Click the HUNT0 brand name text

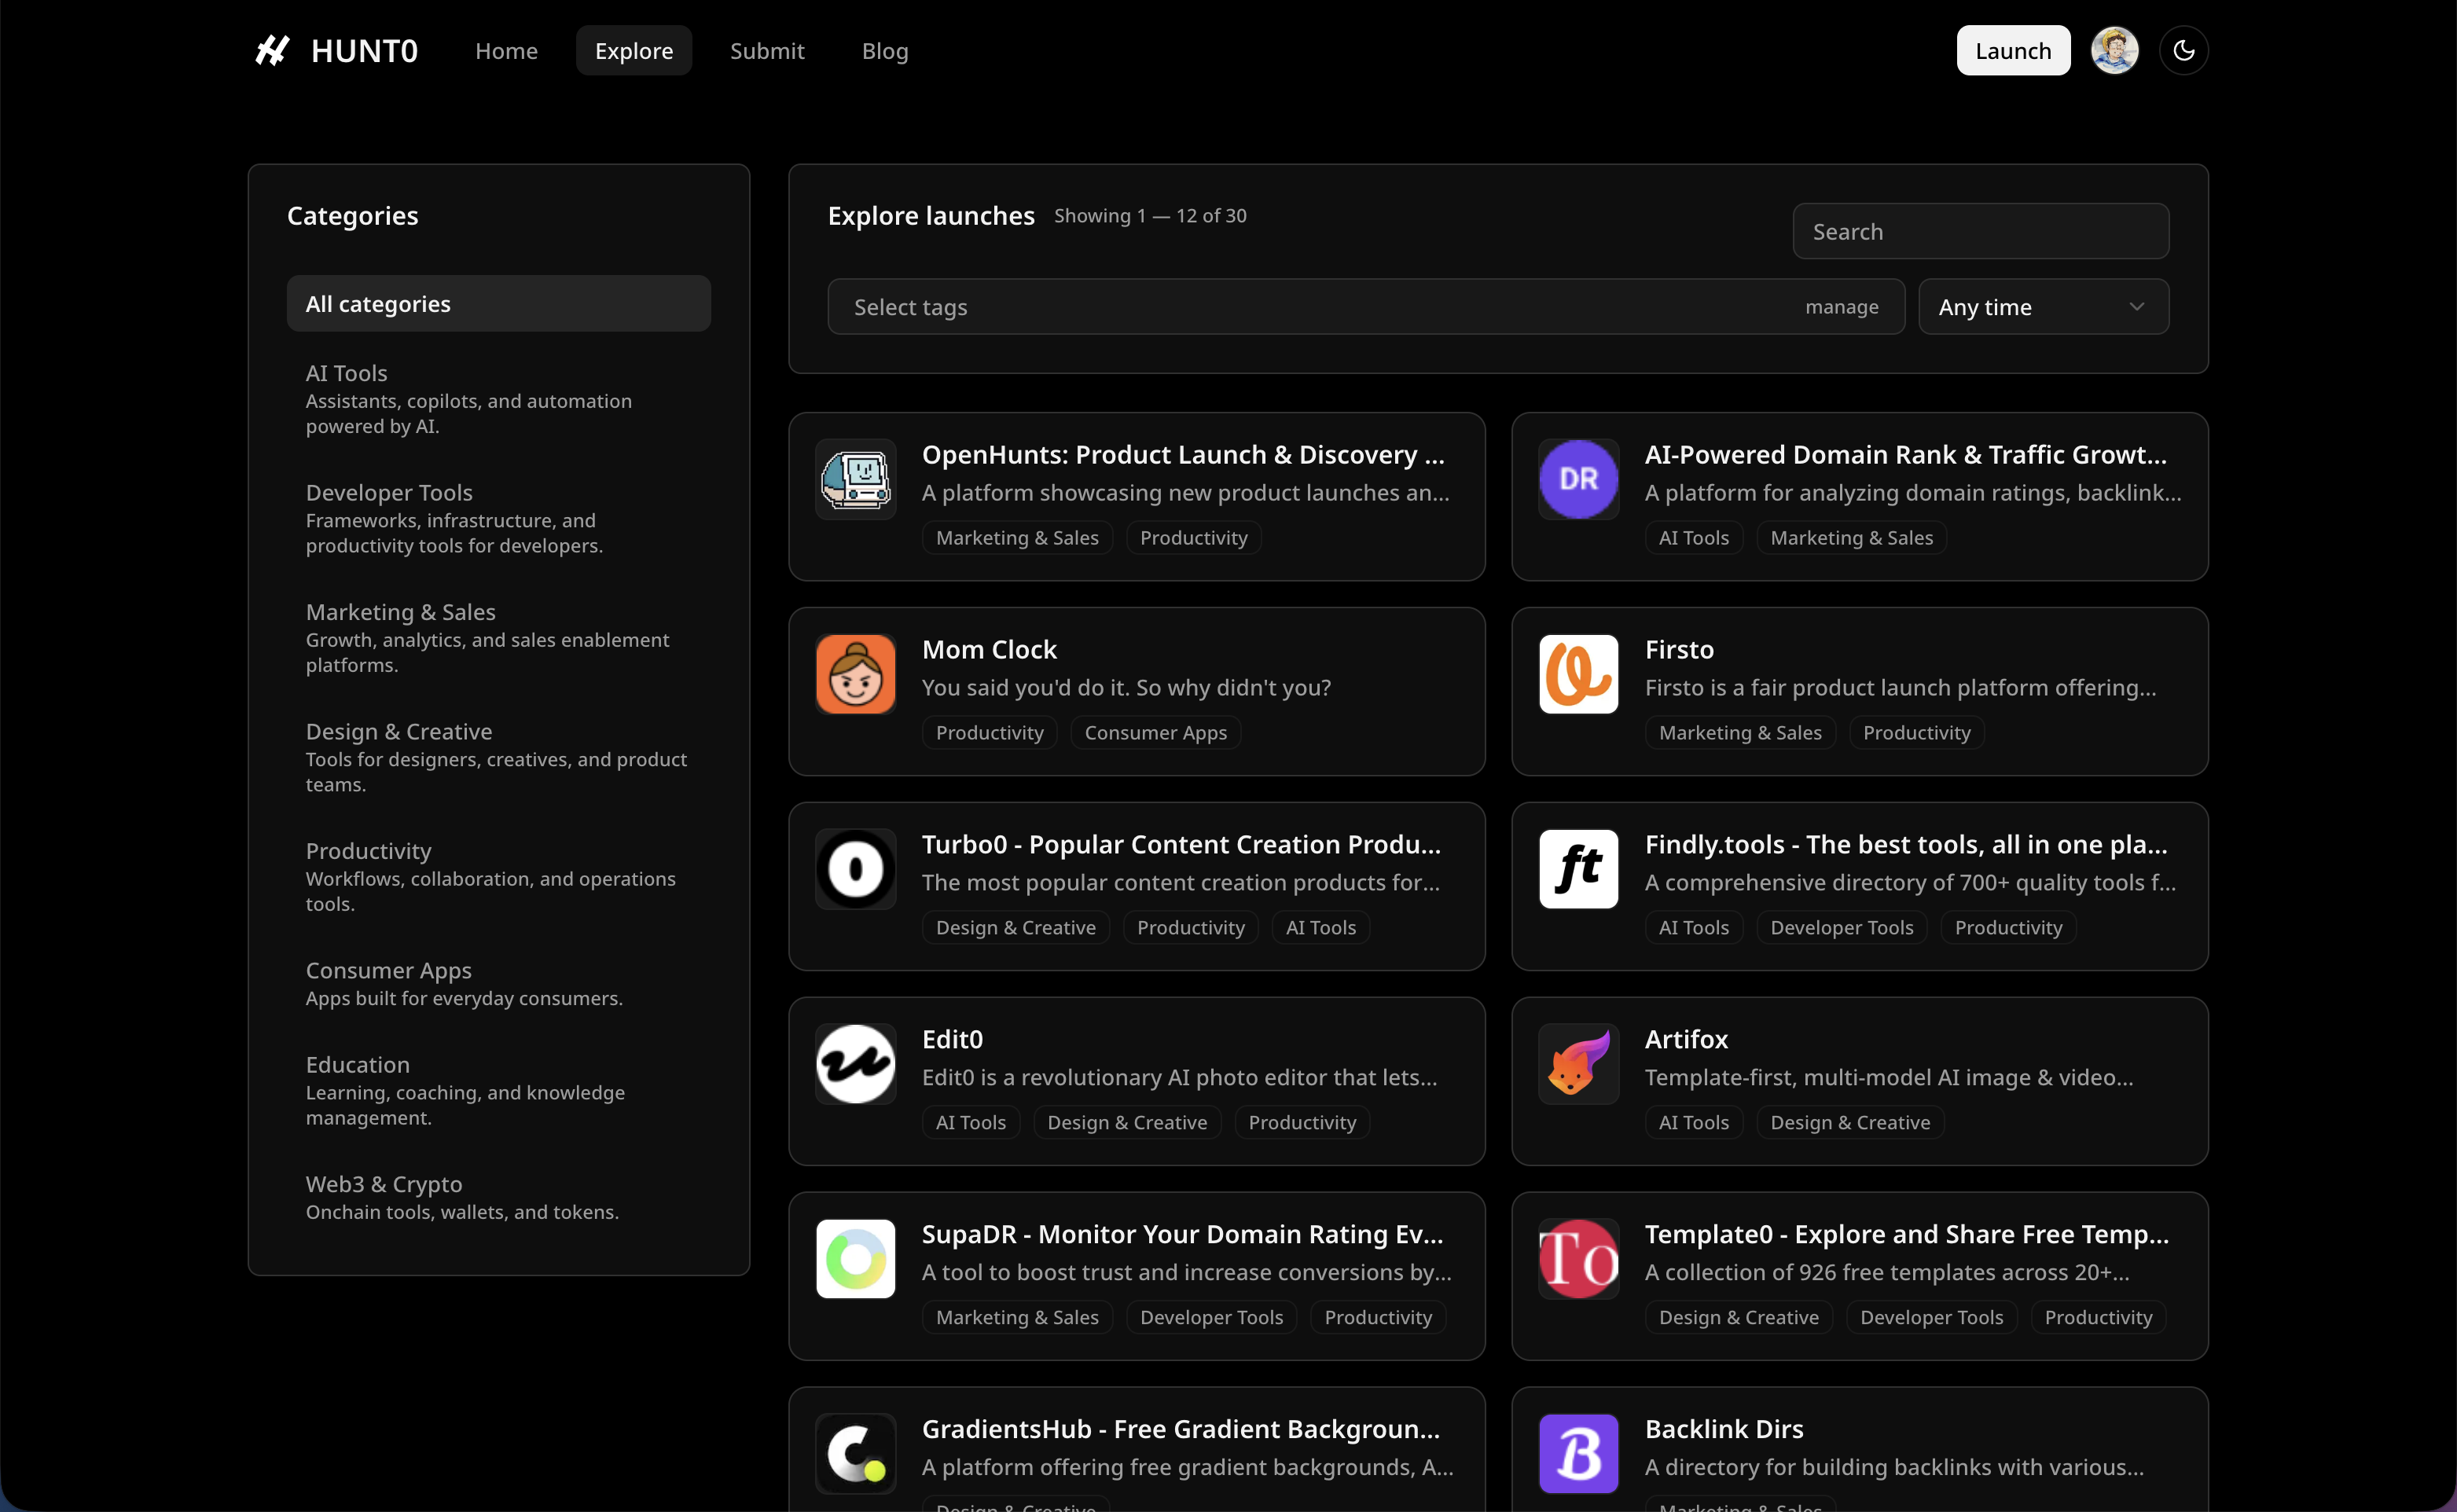[x=364, y=50]
